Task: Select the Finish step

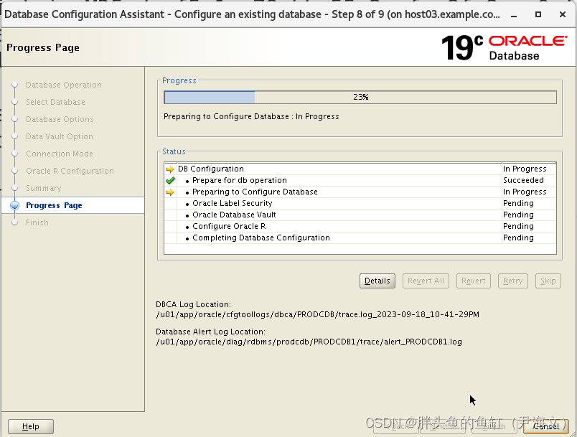Action: (37, 222)
